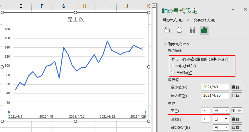Click the 軸の書式設定 pane title

click(180, 11)
